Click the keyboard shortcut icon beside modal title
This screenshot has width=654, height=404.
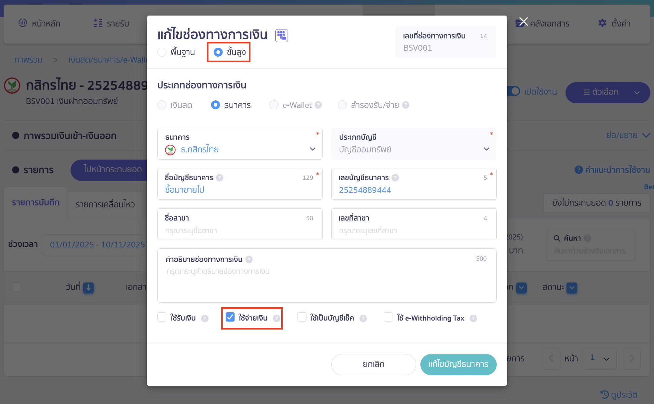coord(281,35)
